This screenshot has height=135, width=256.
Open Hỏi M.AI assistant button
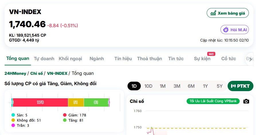tap(234, 30)
